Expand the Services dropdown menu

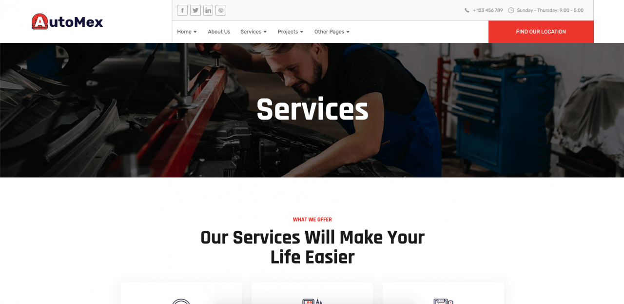coord(253,32)
